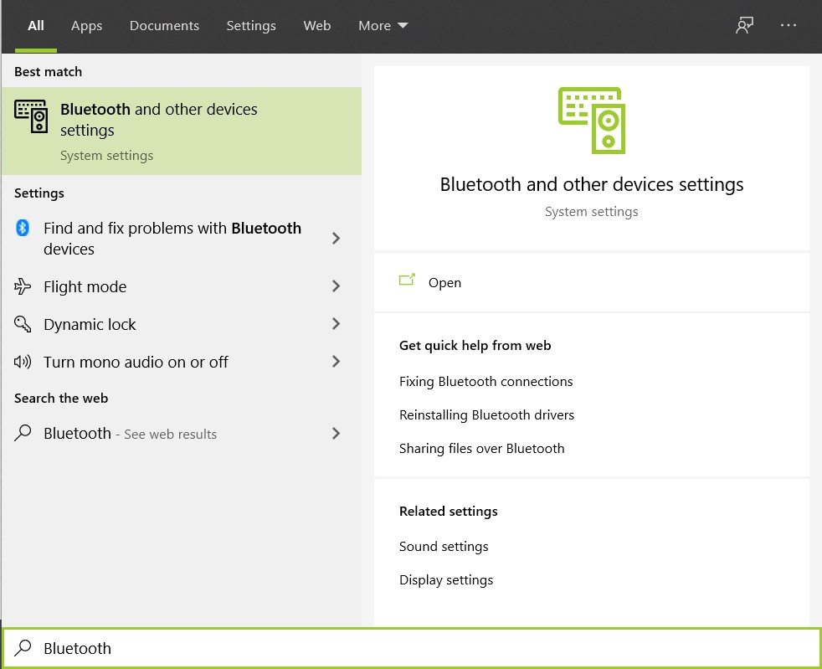Screen dimensions: 822x669
Task: Expand the chevron next to Flight mode
Action: 336,286
